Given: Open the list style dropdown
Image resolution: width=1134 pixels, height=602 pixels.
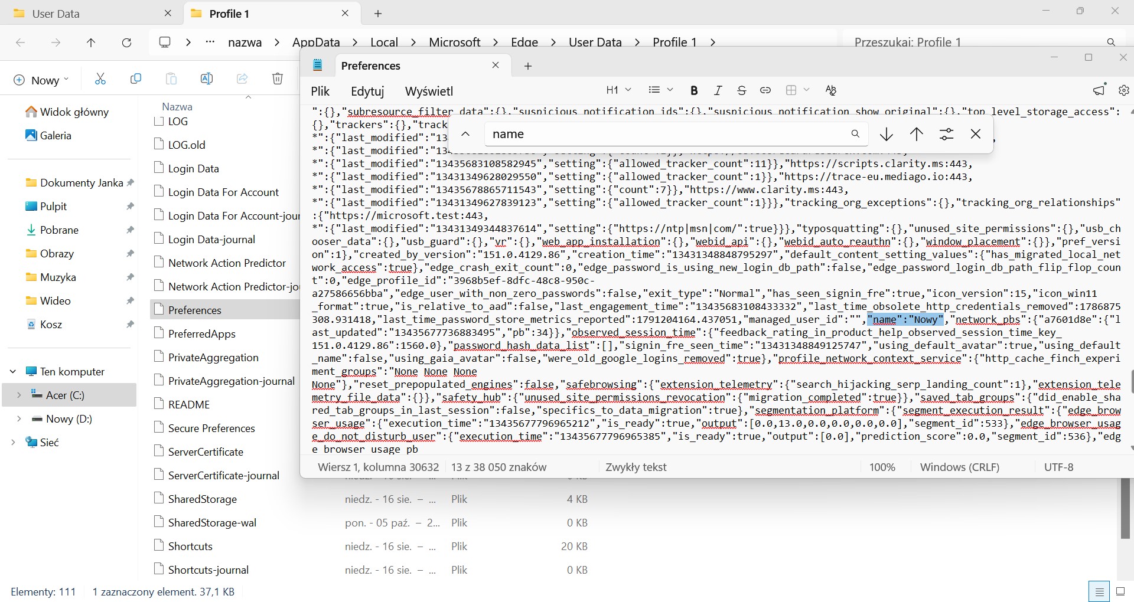Looking at the screenshot, I should pos(660,90).
